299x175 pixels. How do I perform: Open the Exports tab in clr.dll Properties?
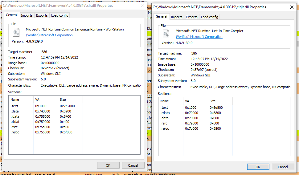pos(42,15)
